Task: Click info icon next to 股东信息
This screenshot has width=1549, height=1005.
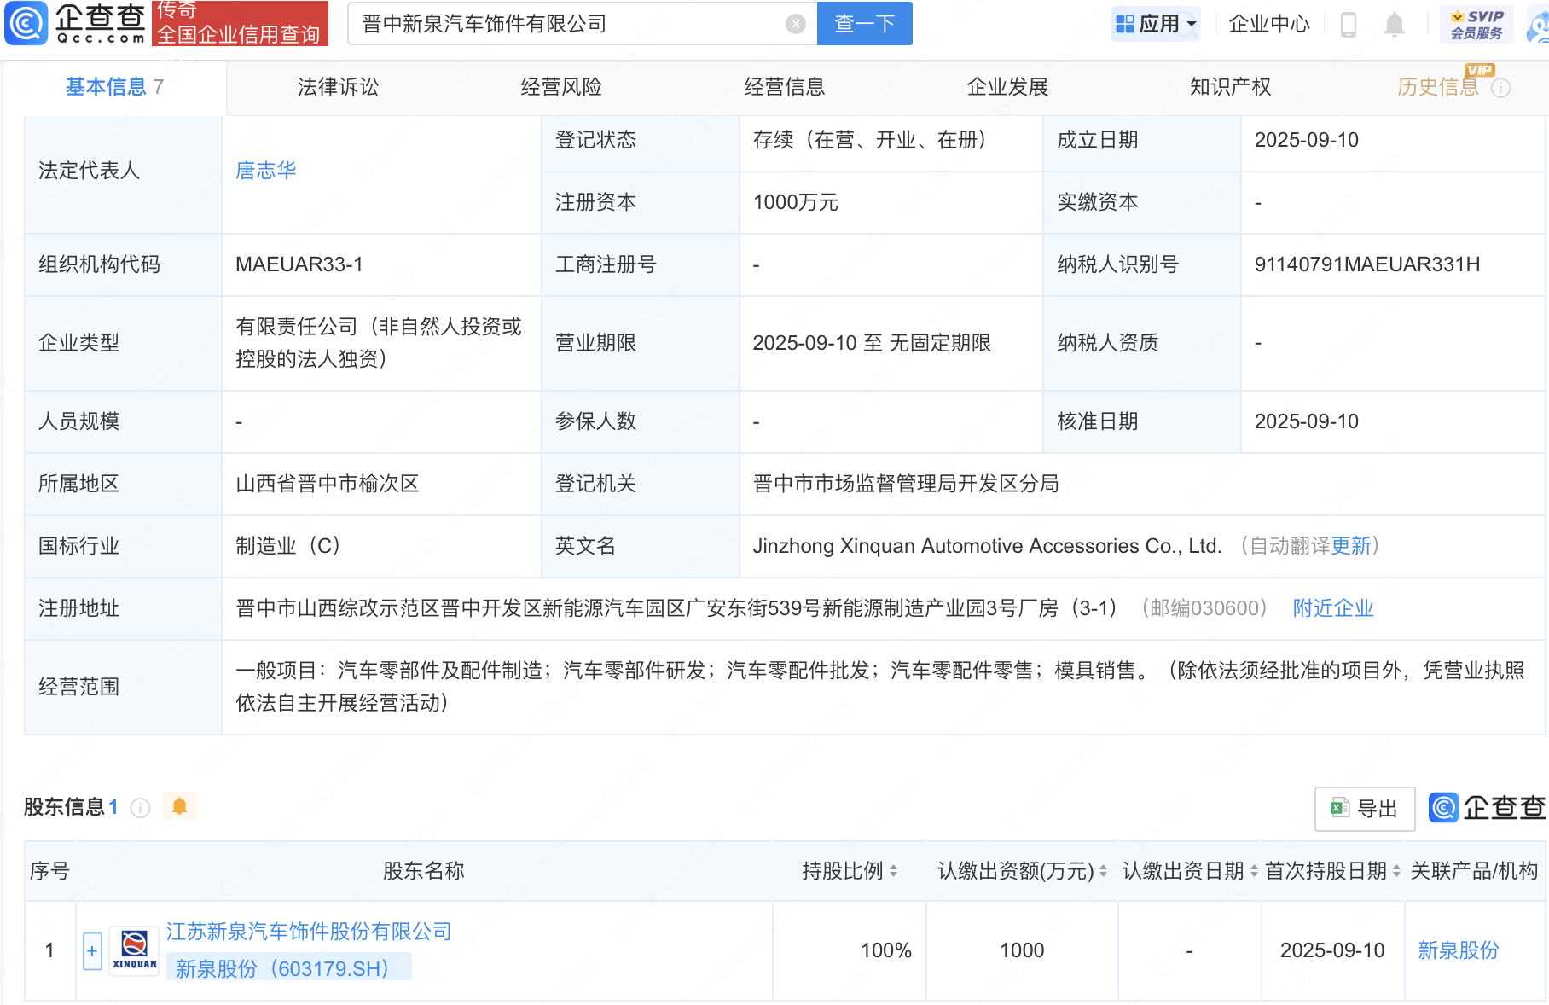Action: click(141, 807)
